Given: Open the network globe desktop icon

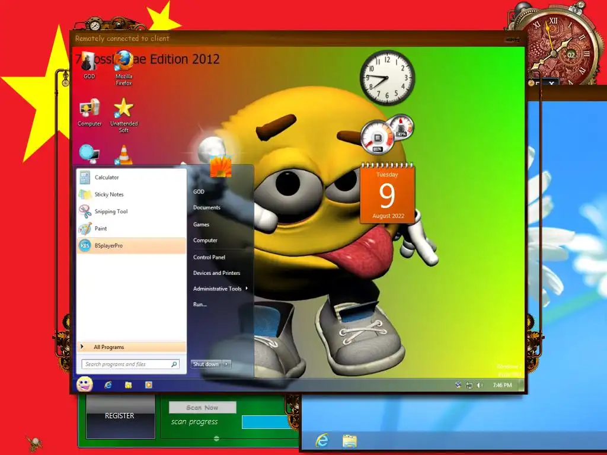Looking at the screenshot, I should tap(90, 153).
